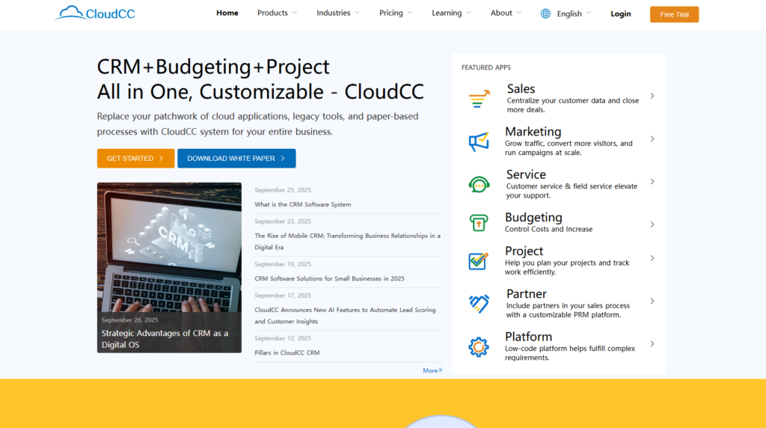
Task: Open the English language selector
Action: (x=574, y=13)
